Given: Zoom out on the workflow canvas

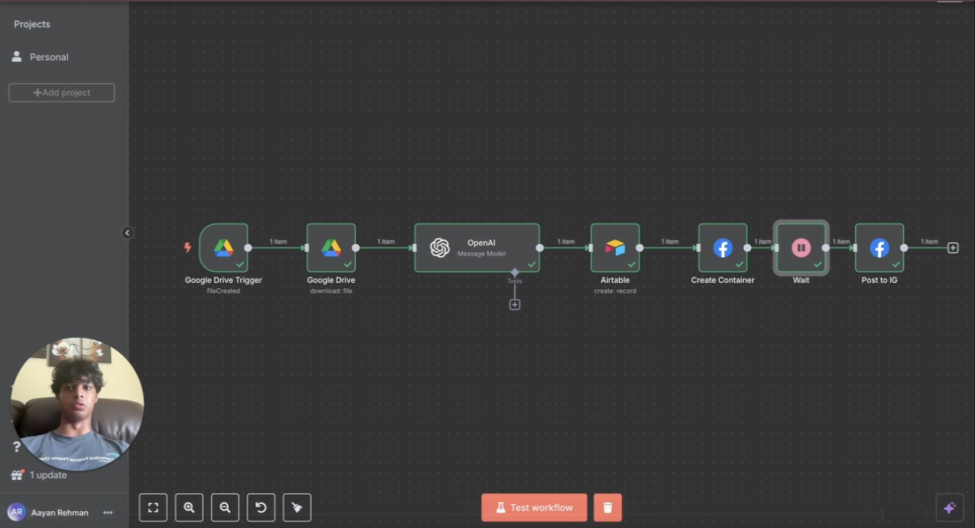Looking at the screenshot, I should pyautogui.click(x=225, y=507).
